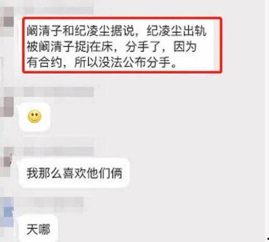Click the words 纪凌尘出轨 in the first line
The image size is (269, 242).
[x=176, y=31]
